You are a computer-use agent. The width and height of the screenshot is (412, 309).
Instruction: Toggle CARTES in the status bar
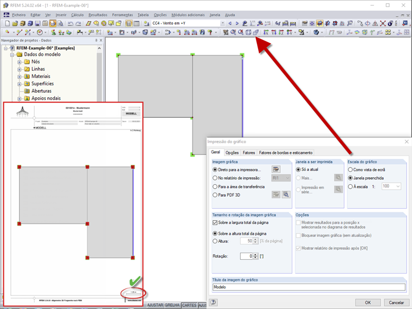(x=189, y=305)
